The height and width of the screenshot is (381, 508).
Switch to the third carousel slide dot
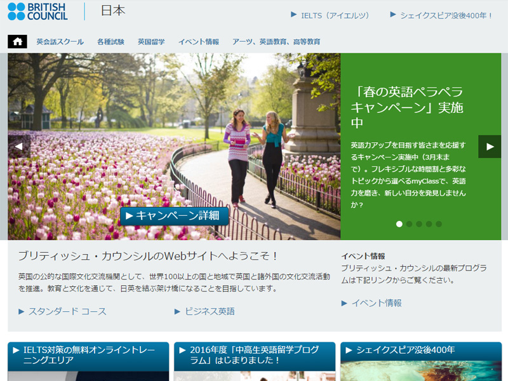pos(419,224)
